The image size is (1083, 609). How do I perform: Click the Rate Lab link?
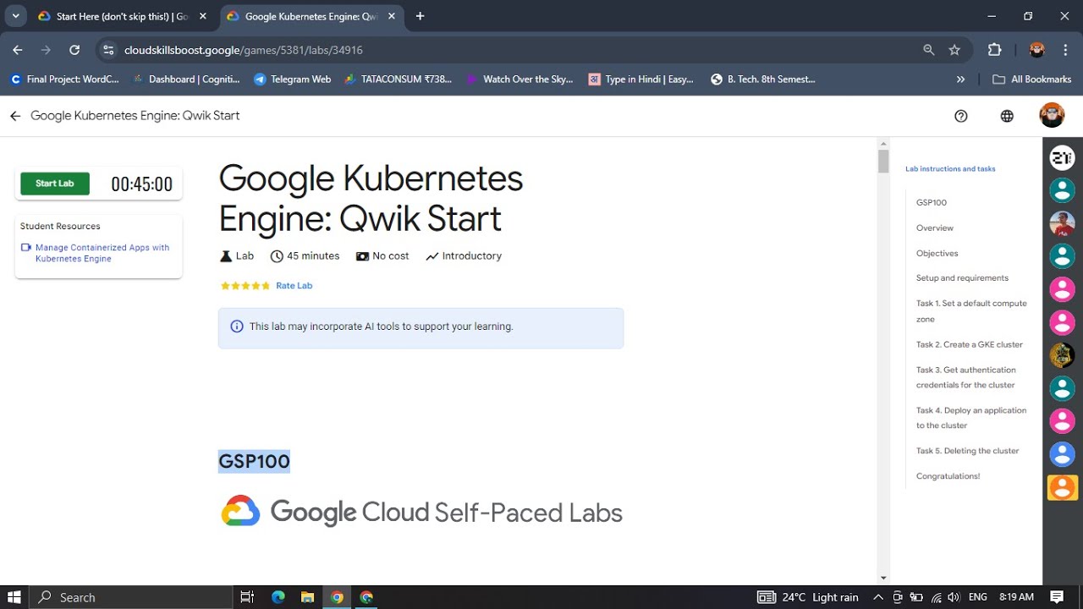click(294, 286)
